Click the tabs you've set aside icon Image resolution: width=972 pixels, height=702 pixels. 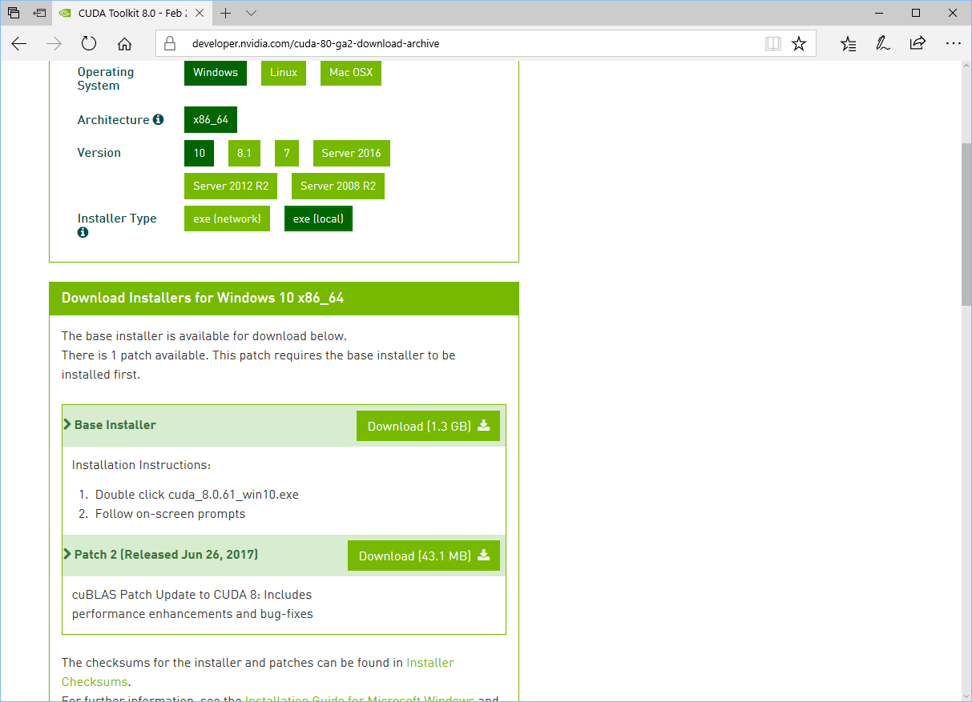click(14, 13)
